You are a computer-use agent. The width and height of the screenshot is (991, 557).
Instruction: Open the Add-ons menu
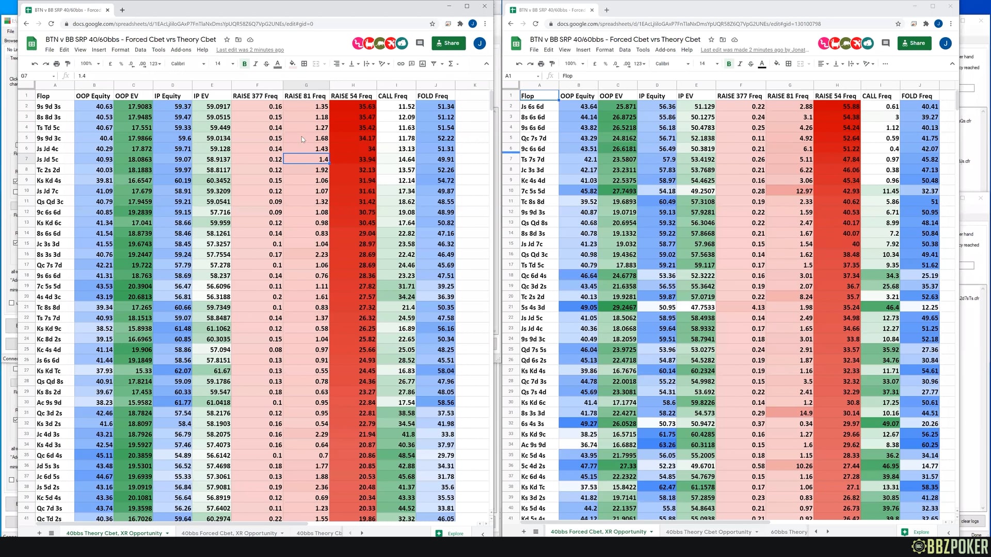point(181,50)
